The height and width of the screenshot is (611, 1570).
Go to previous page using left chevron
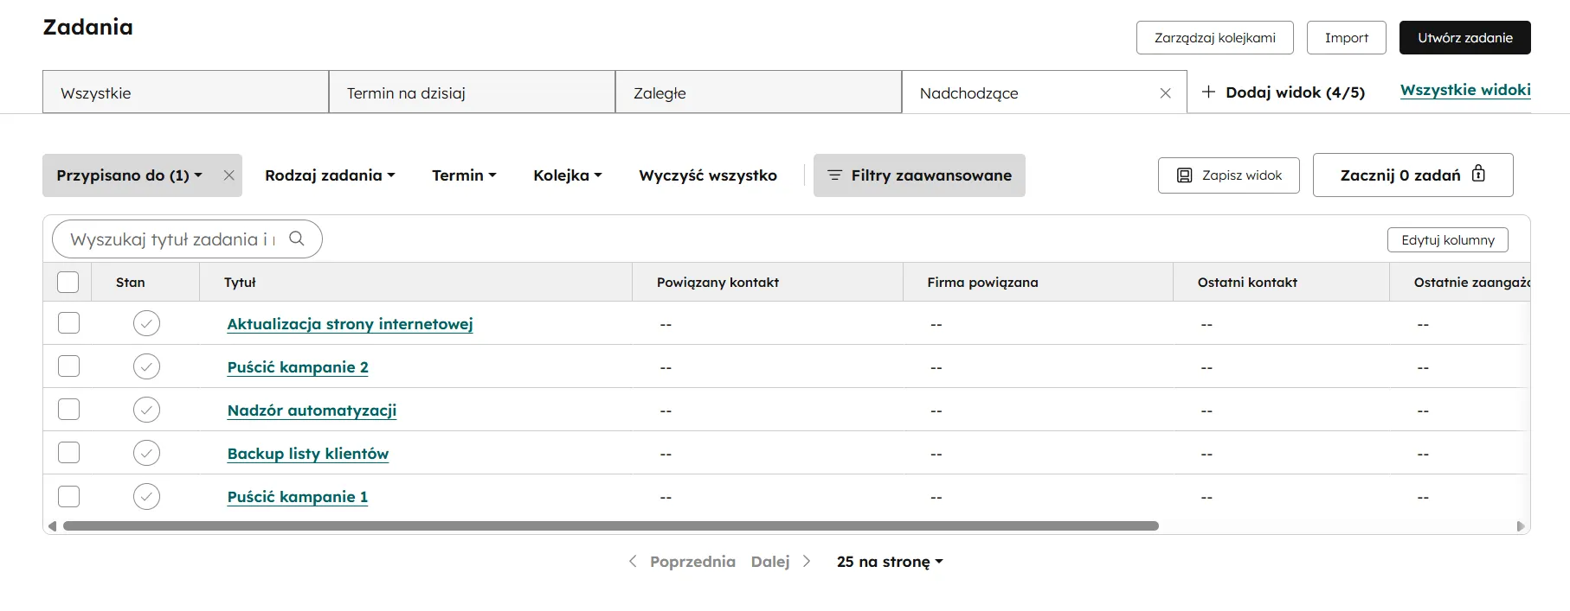(x=633, y=562)
